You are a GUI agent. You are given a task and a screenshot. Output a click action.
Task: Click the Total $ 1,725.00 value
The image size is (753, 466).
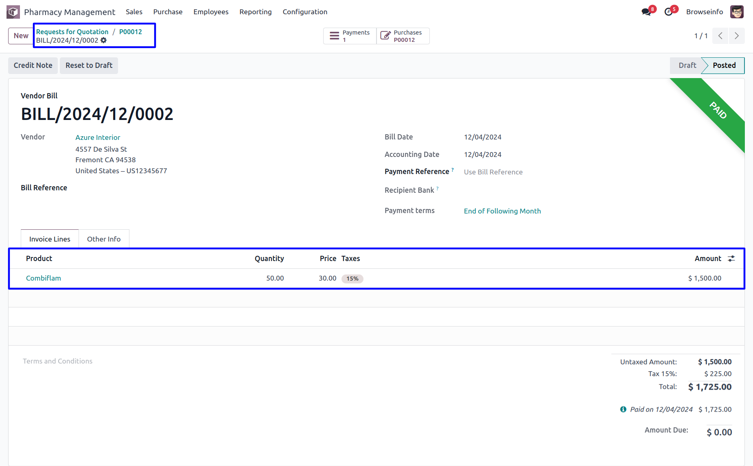[710, 387]
